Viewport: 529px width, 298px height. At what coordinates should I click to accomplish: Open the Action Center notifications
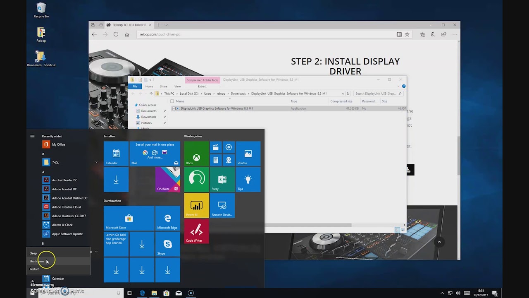coord(495,293)
